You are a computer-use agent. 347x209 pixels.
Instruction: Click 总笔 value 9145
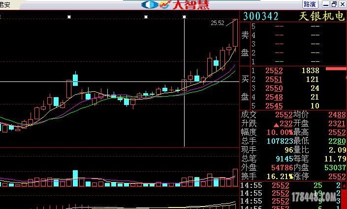(x=284, y=159)
